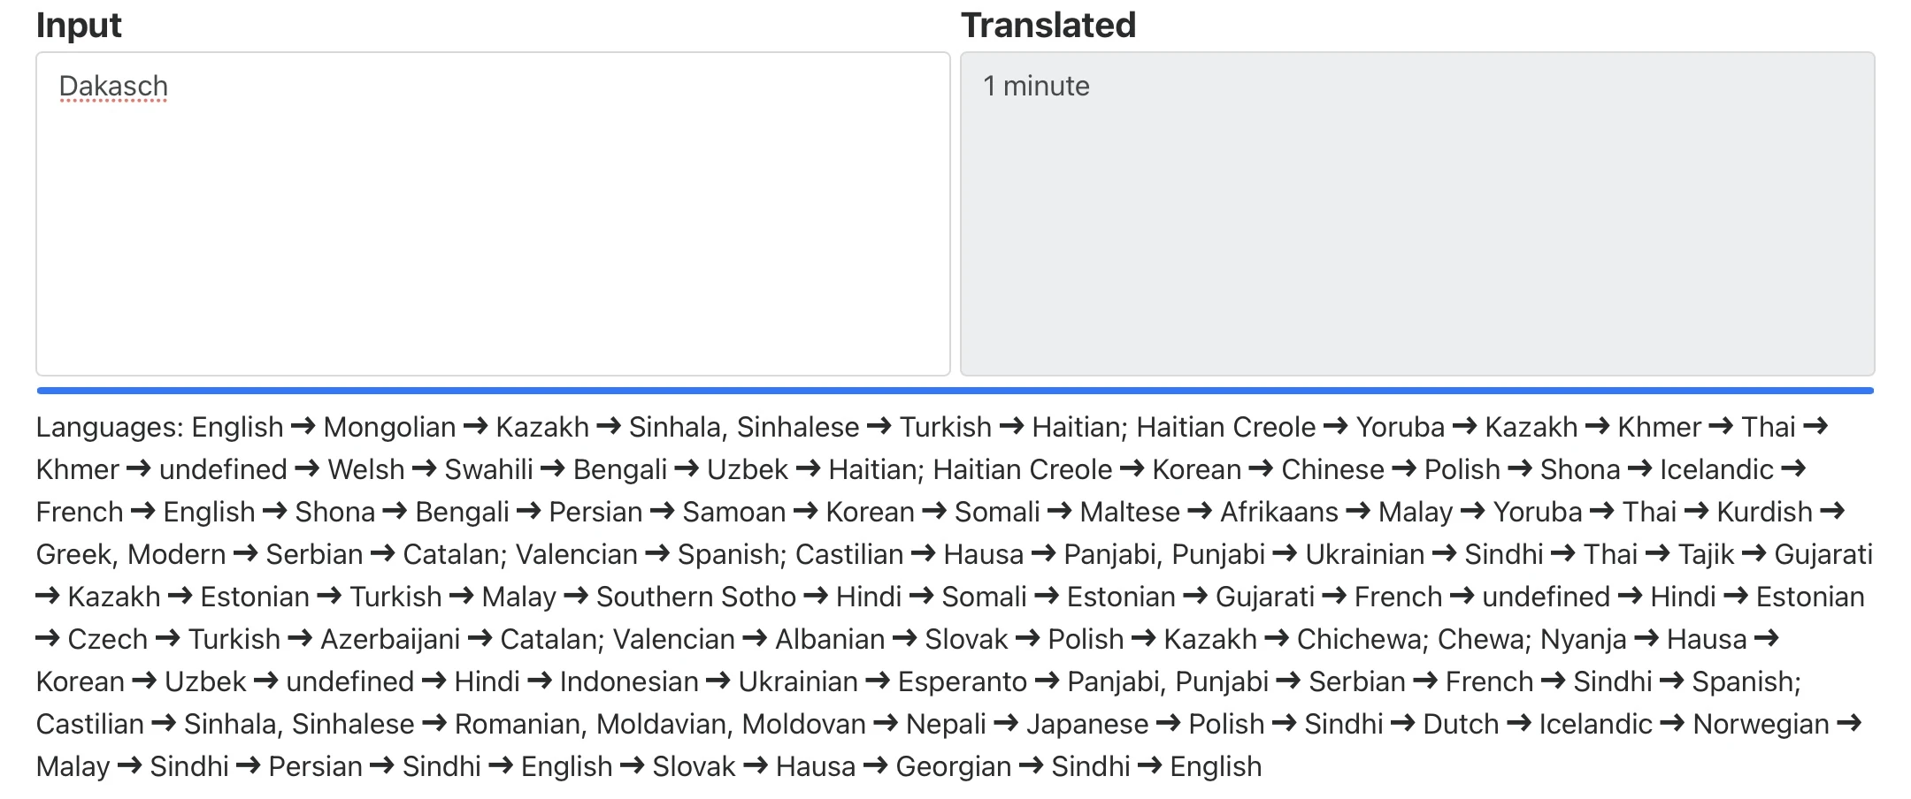Click the 1 minute translated output text
This screenshot has height=799, width=1911.
click(x=1036, y=86)
